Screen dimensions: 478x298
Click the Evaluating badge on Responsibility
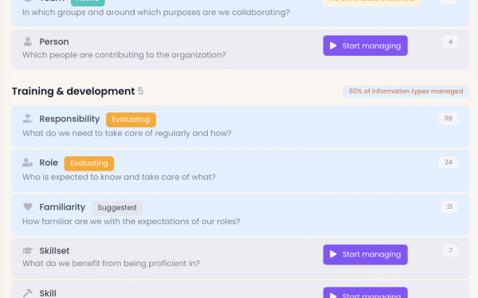click(x=131, y=120)
